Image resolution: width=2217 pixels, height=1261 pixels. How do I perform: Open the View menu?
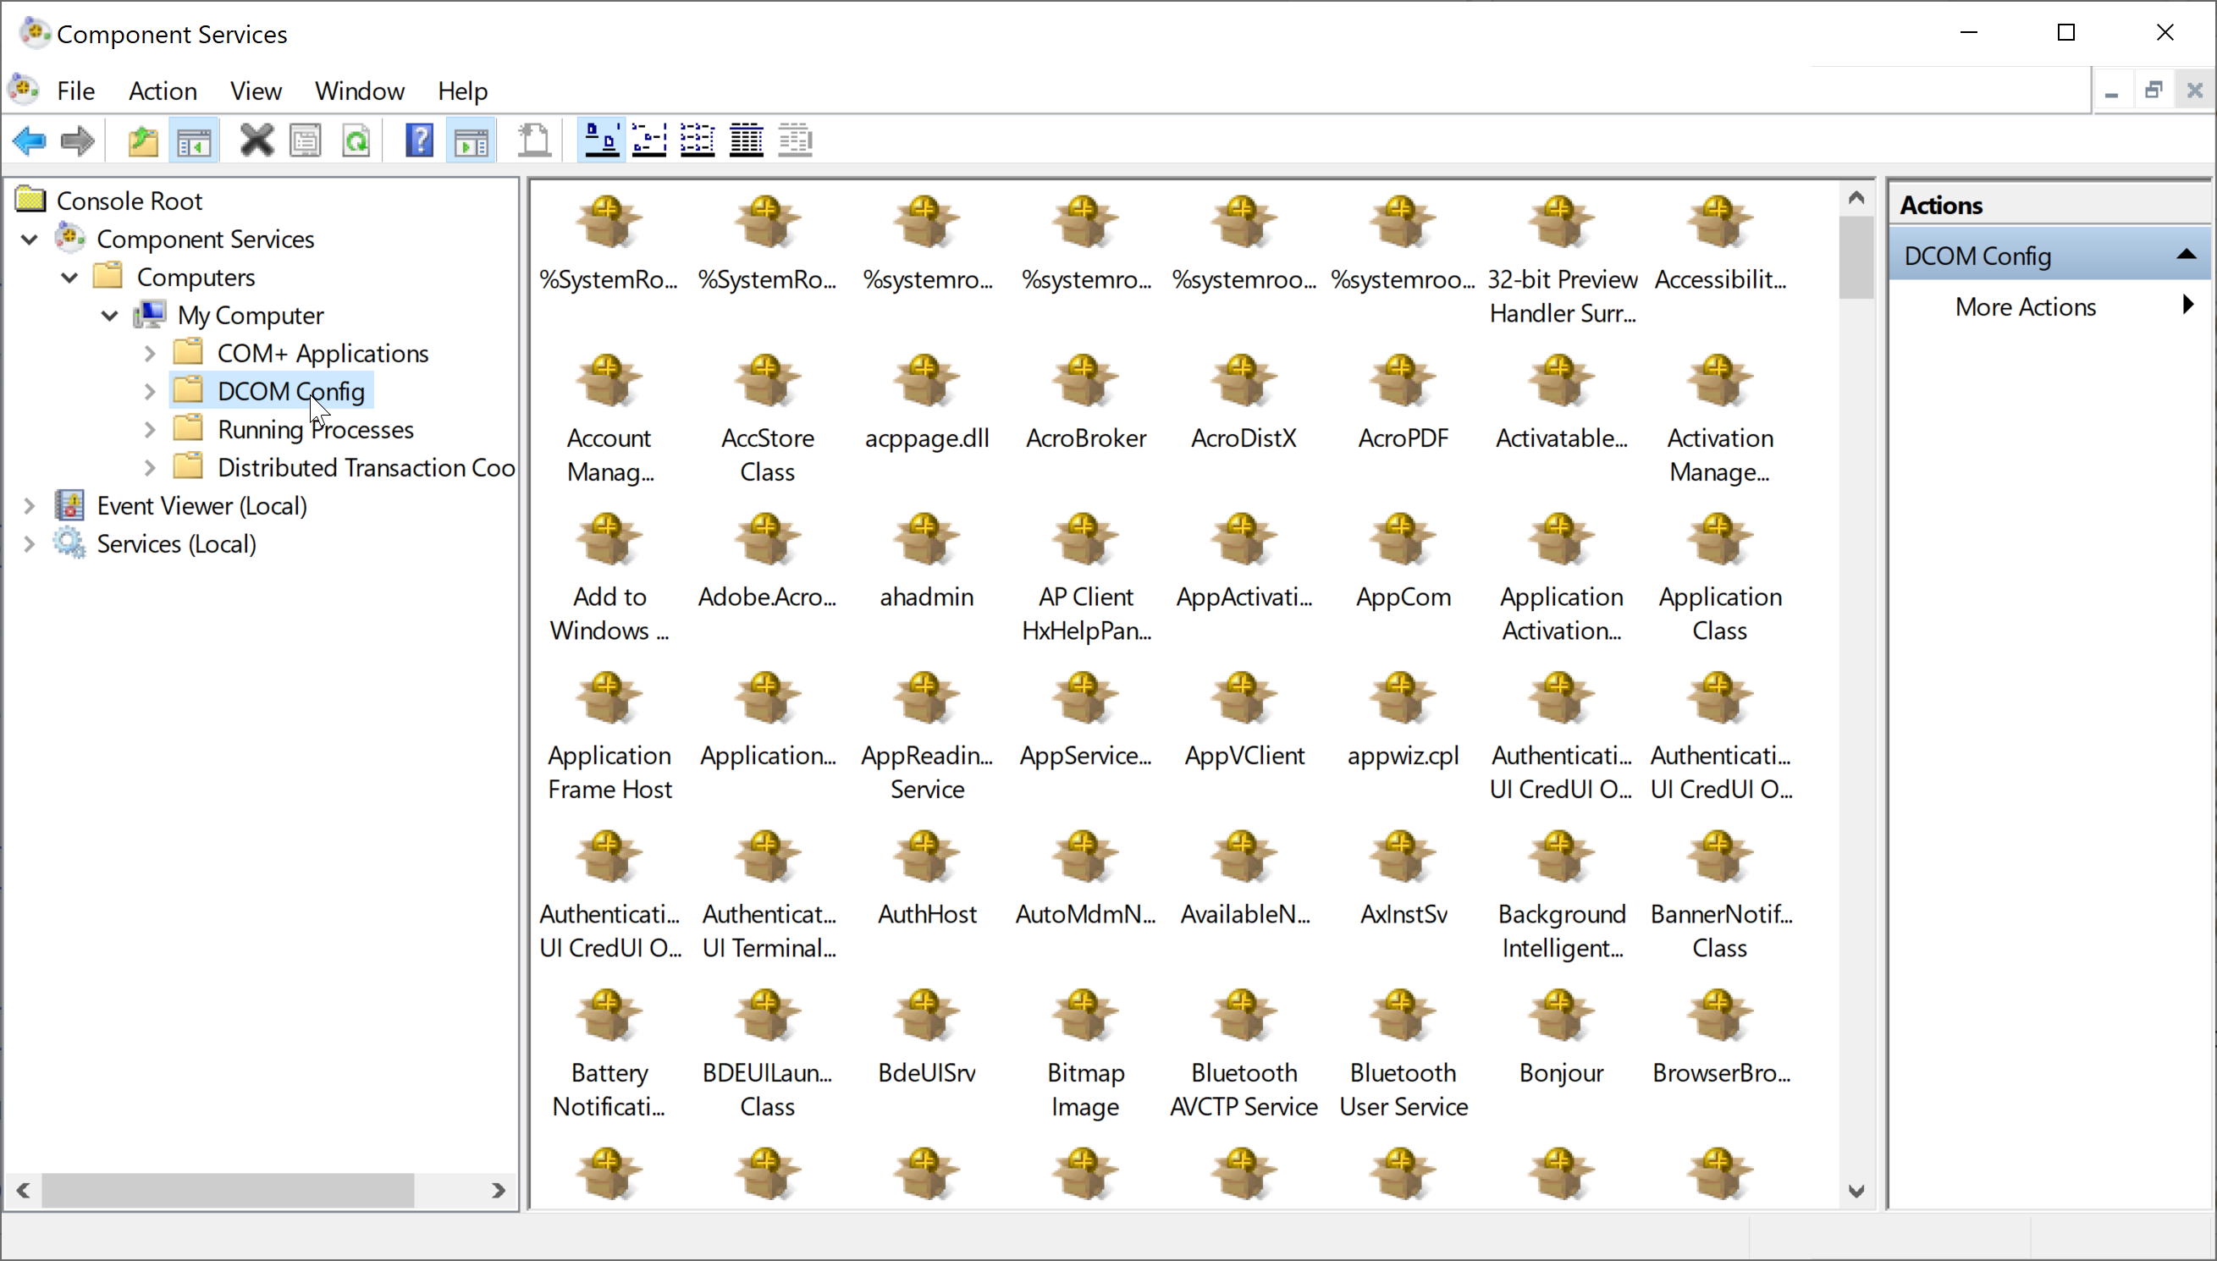(x=254, y=91)
